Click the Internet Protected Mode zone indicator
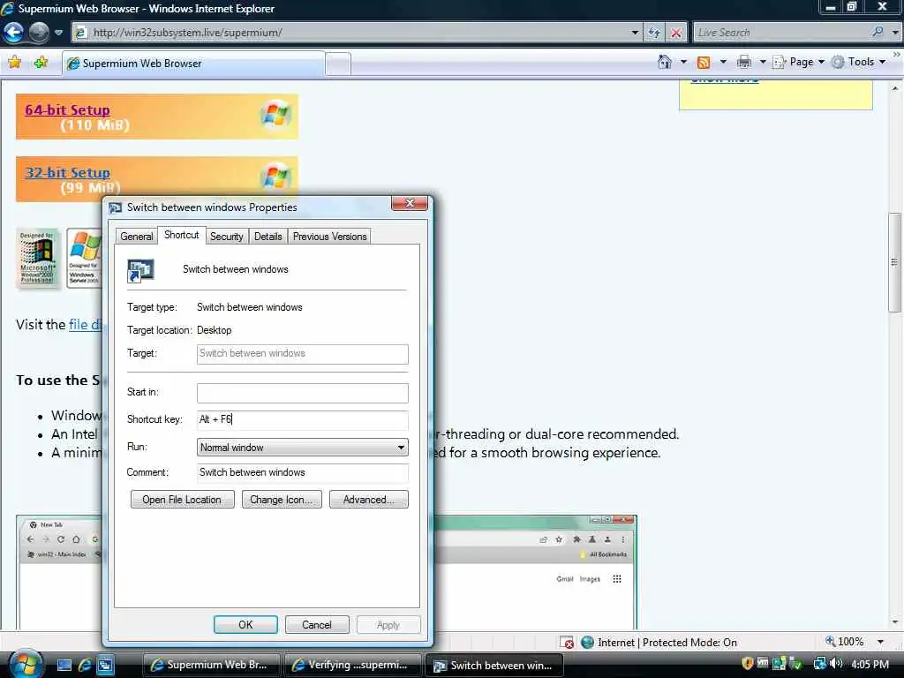The width and height of the screenshot is (904, 678). 659,643
